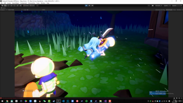183x103 pixels.
Task: Toggle grid snapping icon
Action: tap(37, 6)
